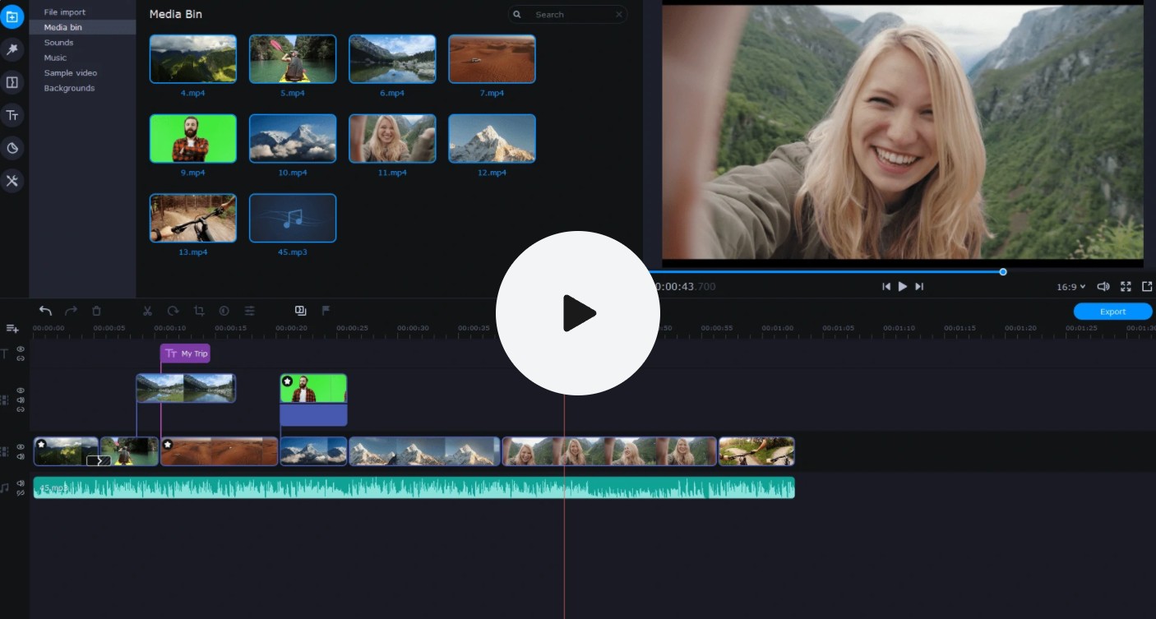Hide the title track with eye icon

[x=21, y=349]
